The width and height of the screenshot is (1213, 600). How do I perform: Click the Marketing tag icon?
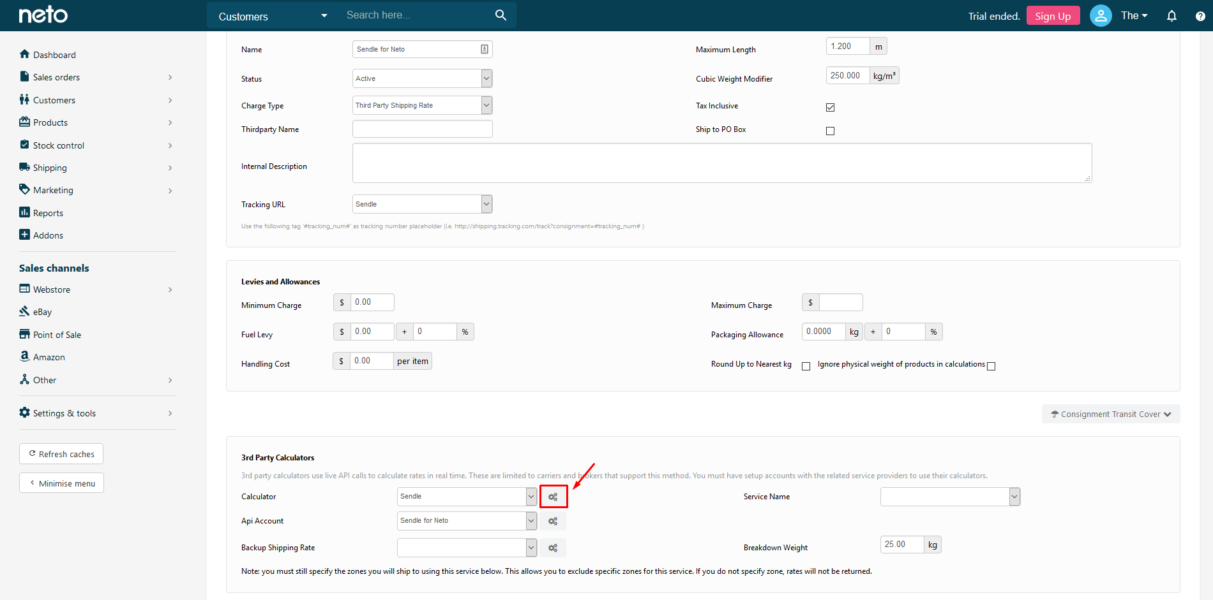click(x=24, y=189)
